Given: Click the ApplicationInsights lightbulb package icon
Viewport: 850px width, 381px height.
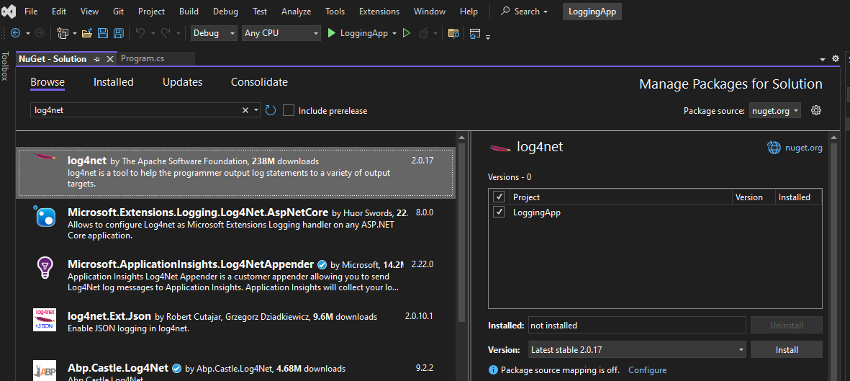Looking at the screenshot, I should (45, 268).
